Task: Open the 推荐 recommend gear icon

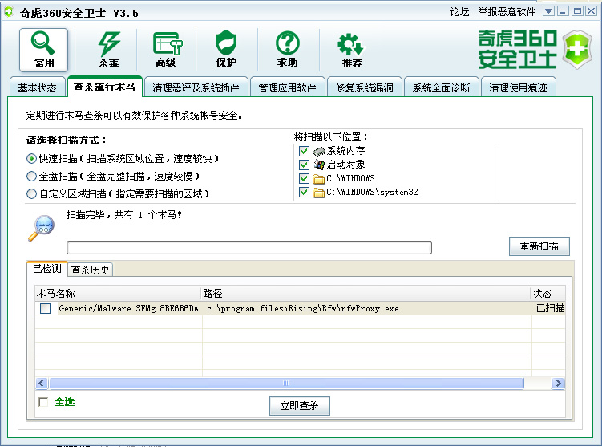Action: coord(351,50)
